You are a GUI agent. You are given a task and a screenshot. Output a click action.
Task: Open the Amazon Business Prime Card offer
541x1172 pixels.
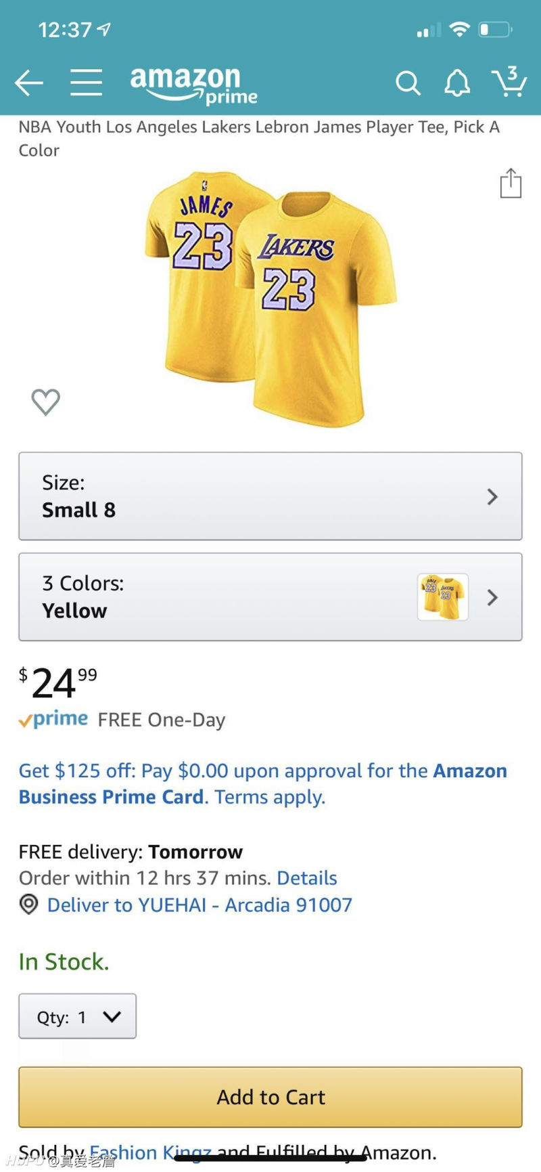click(x=262, y=784)
